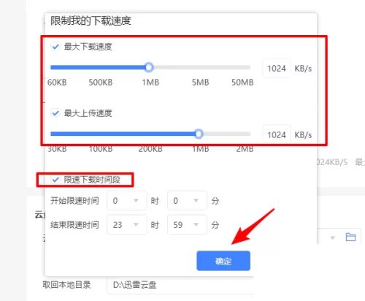The image size is (365, 301).
Task: Toggle the 限速下载时间段 checkbox
Action: pyautogui.click(x=55, y=180)
